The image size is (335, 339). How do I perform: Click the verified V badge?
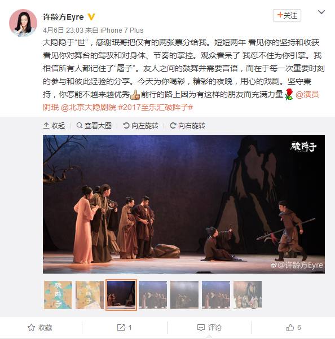tap(91, 17)
